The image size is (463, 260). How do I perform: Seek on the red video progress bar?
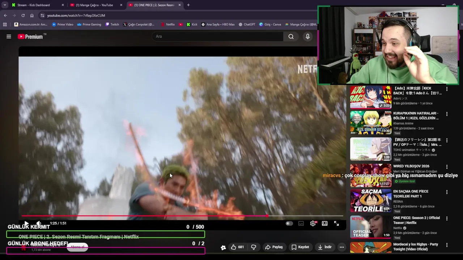[x=182, y=216]
